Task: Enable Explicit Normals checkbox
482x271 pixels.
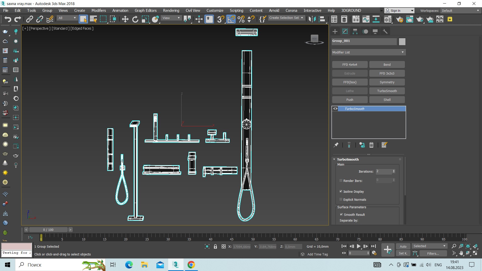Action: point(341,199)
